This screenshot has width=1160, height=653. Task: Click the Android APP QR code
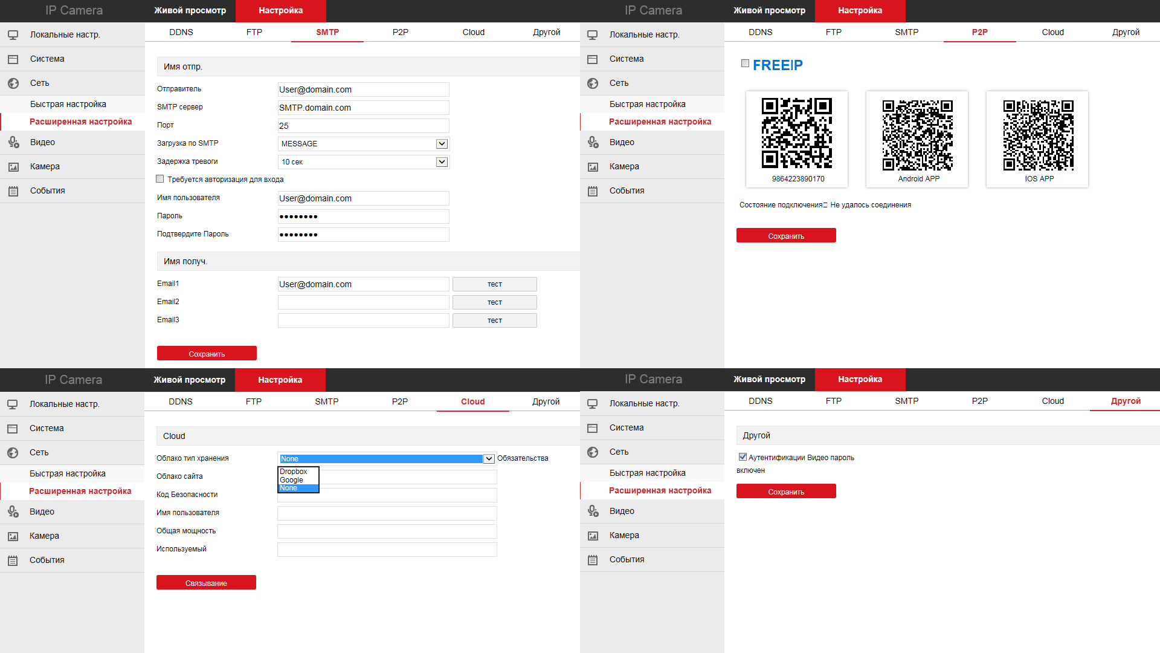pyautogui.click(x=917, y=135)
